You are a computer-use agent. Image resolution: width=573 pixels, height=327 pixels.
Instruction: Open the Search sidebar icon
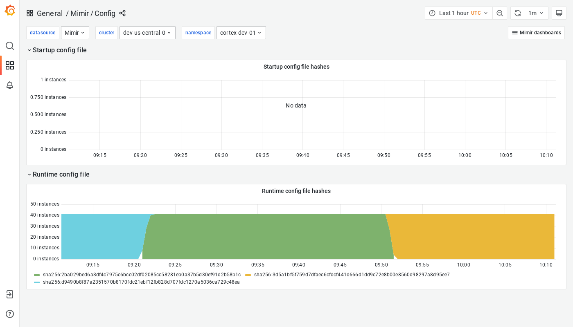[9, 46]
